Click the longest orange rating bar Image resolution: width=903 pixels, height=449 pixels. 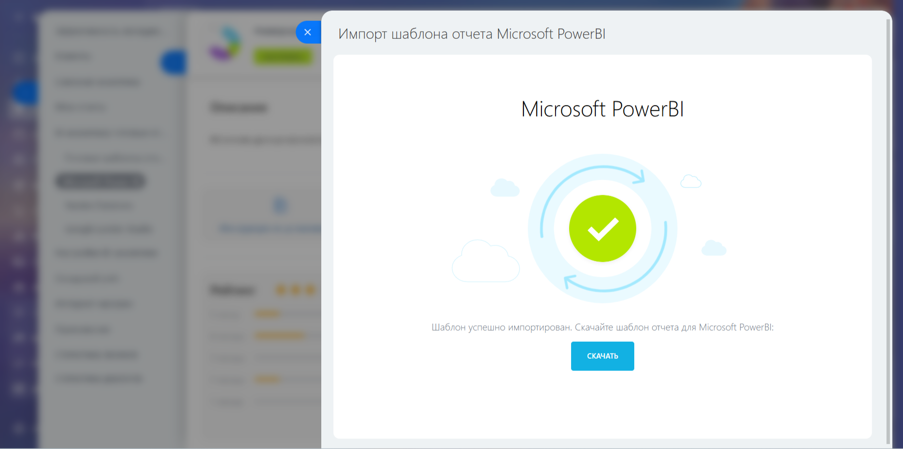(280, 335)
